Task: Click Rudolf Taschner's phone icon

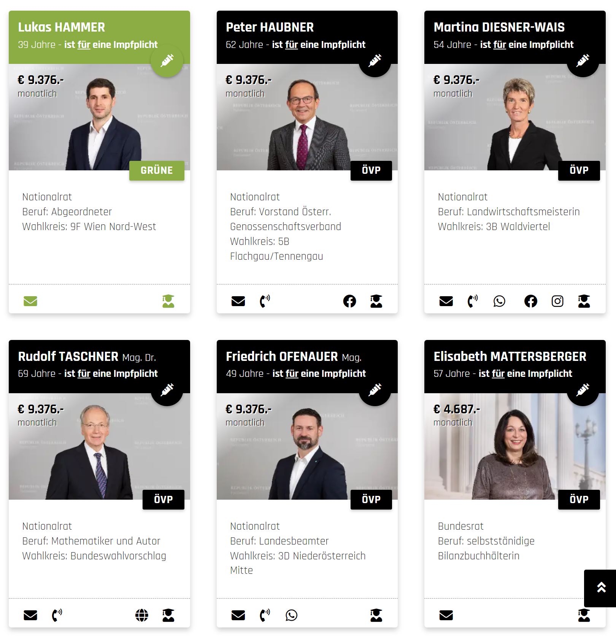Action: click(57, 615)
